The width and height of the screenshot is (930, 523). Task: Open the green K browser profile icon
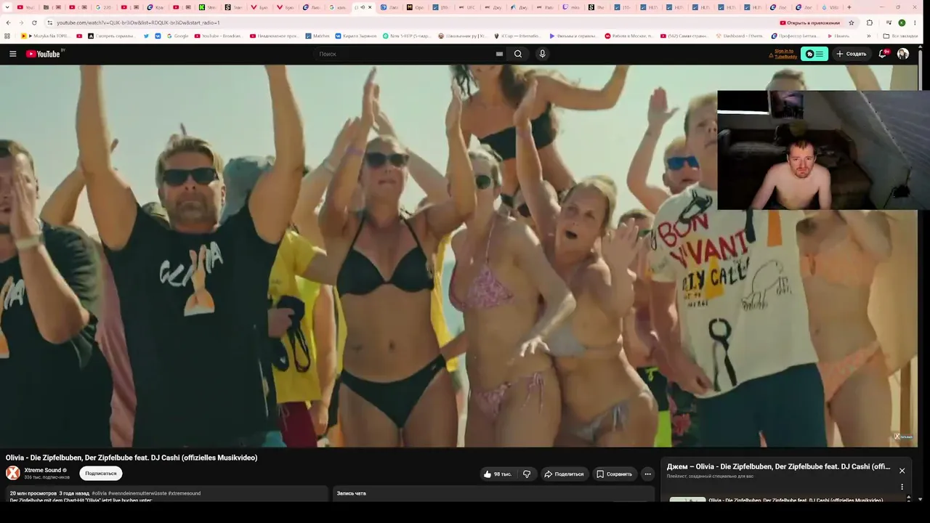(902, 23)
